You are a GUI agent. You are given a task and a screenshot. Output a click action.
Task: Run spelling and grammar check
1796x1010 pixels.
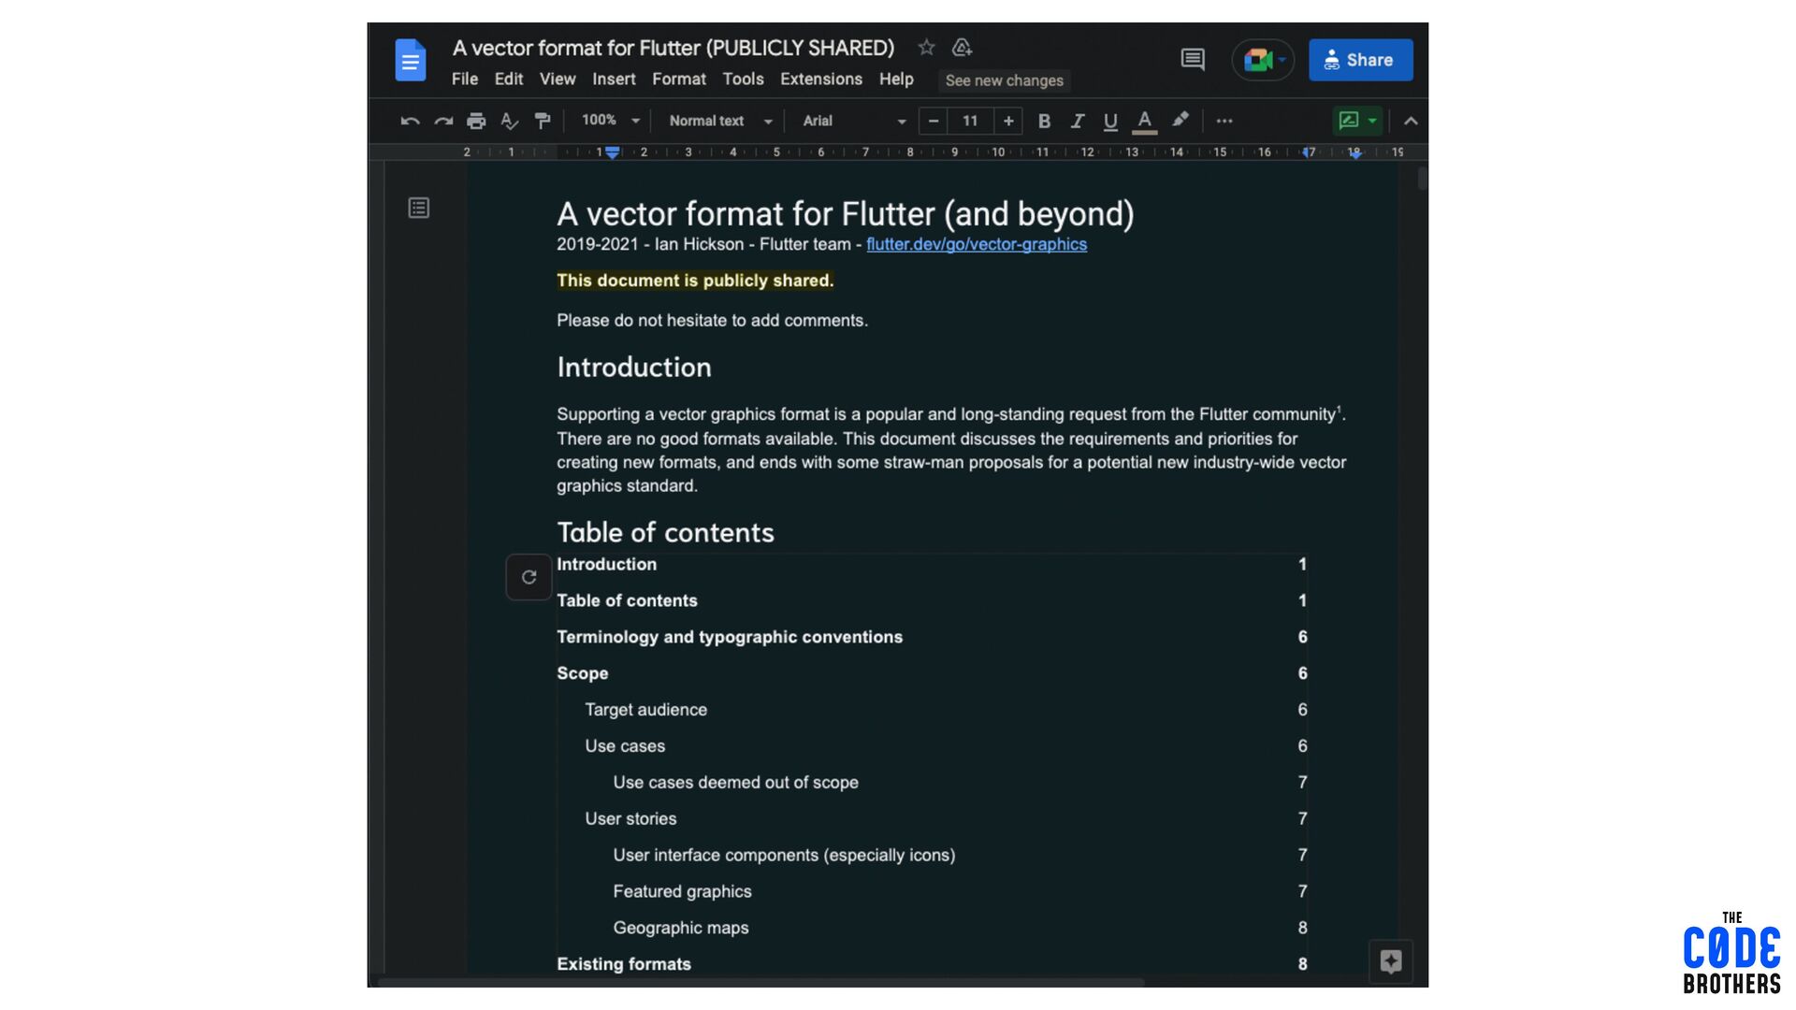pos(510,121)
